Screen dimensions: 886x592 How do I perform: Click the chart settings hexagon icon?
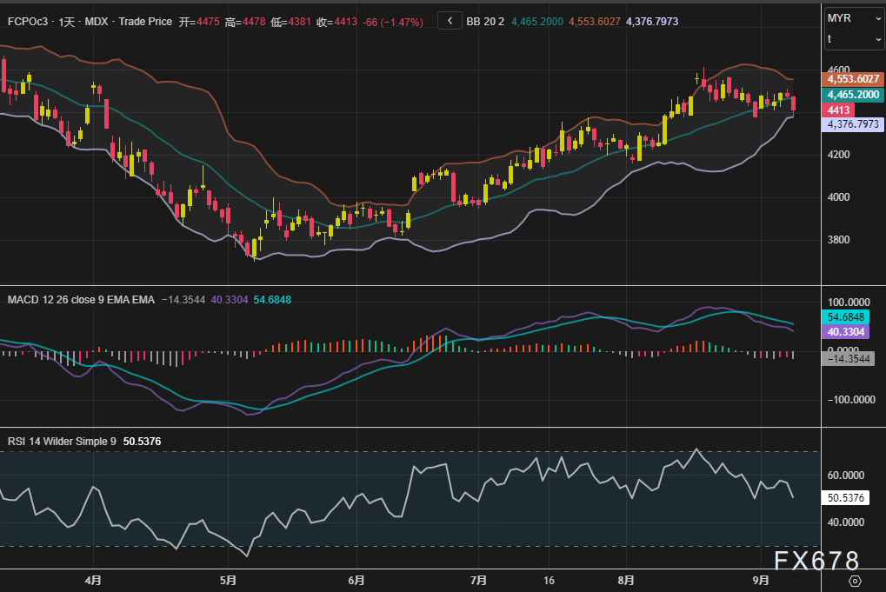[855, 580]
